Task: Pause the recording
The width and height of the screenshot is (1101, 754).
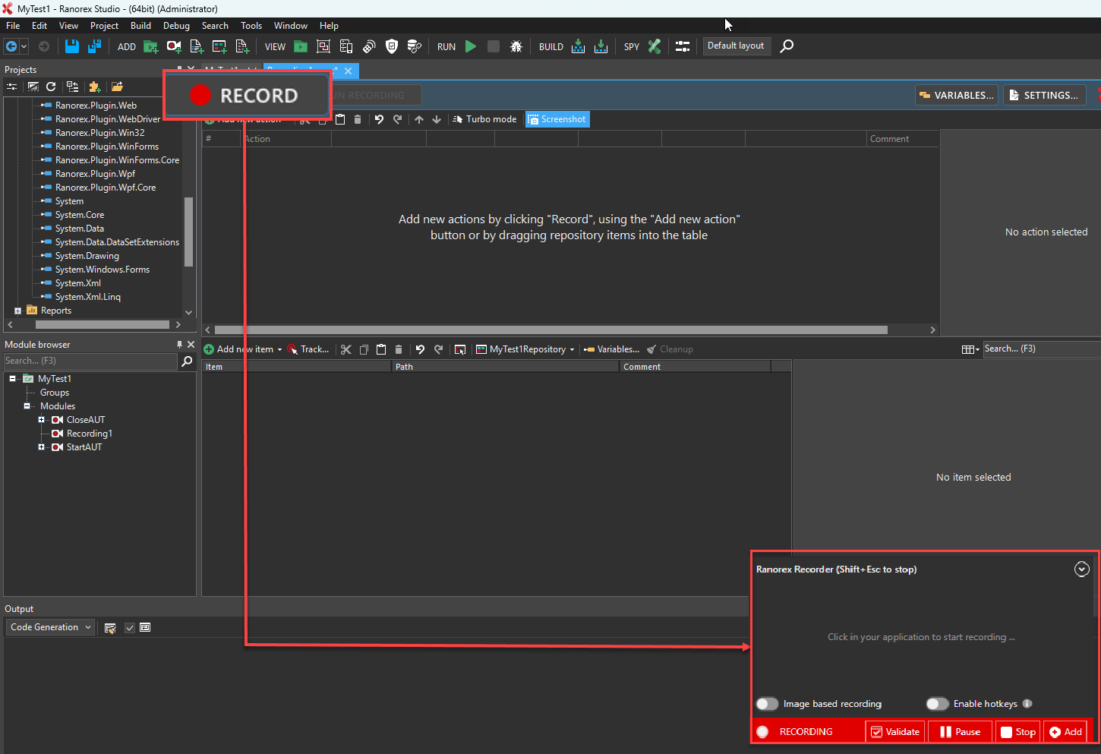Action: 961,732
